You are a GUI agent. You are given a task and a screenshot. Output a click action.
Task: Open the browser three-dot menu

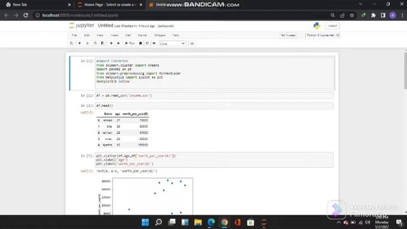tap(403, 15)
